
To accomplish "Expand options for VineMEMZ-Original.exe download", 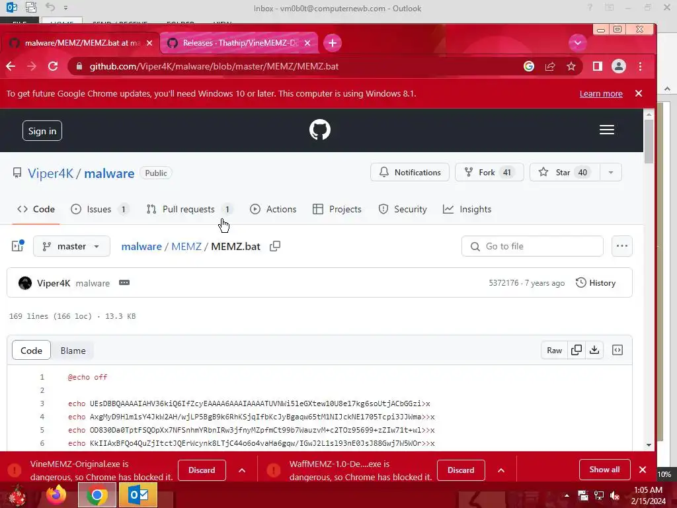I will pos(242,470).
